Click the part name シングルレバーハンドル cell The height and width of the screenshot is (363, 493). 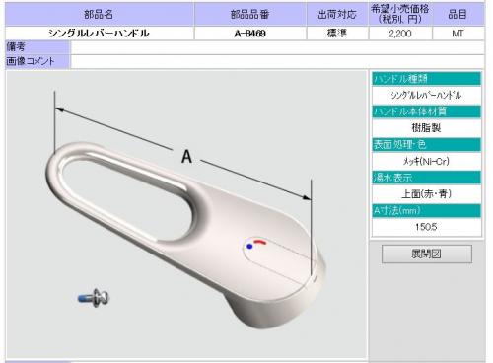click(x=100, y=34)
